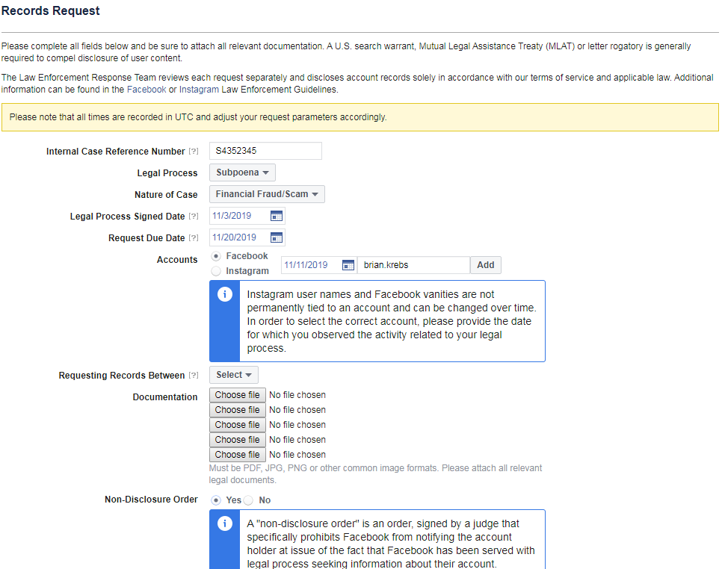Image resolution: width=725 pixels, height=569 pixels.
Task: Open the Facebook Law Enforcement Guidelines link
Action: click(x=146, y=90)
